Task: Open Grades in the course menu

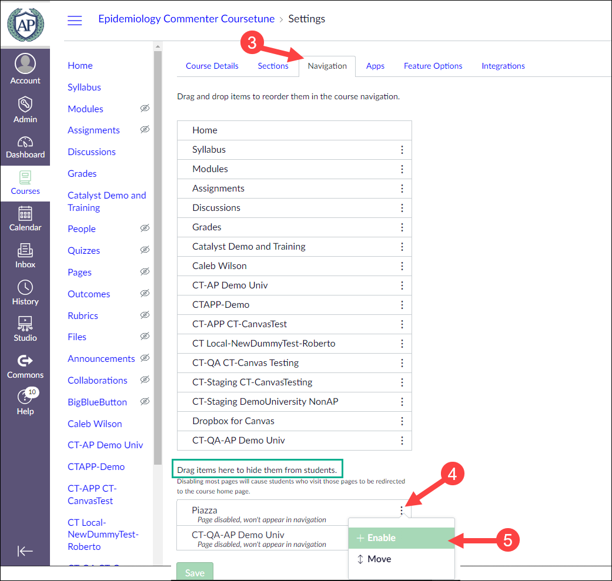Action: tap(82, 173)
